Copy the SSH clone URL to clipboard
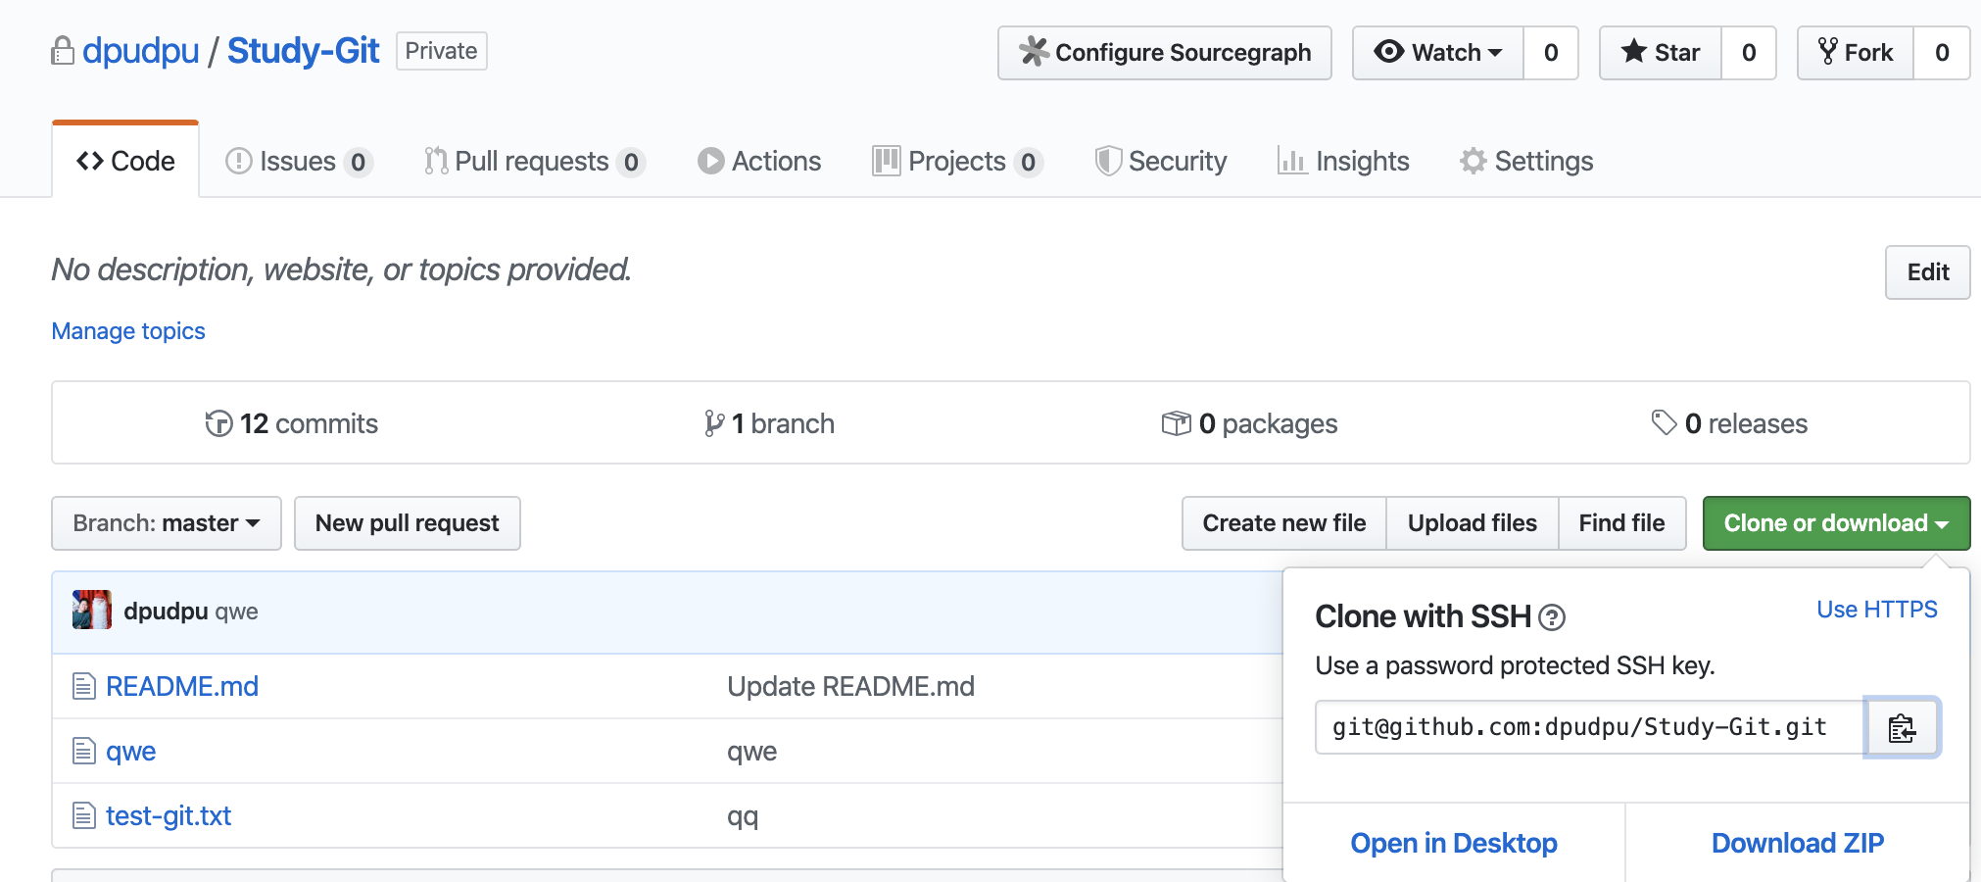Viewport: 1981px width, 882px height. tap(1902, 728)
